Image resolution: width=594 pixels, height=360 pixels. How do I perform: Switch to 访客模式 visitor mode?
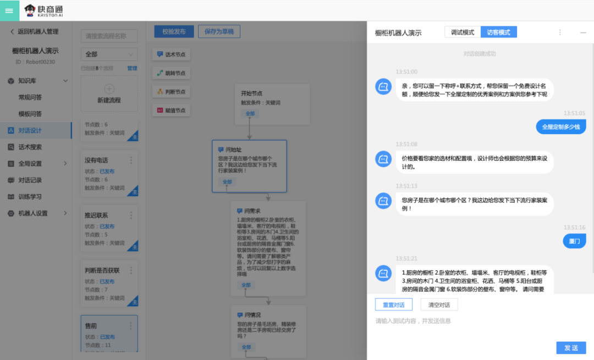coord(498,32)
